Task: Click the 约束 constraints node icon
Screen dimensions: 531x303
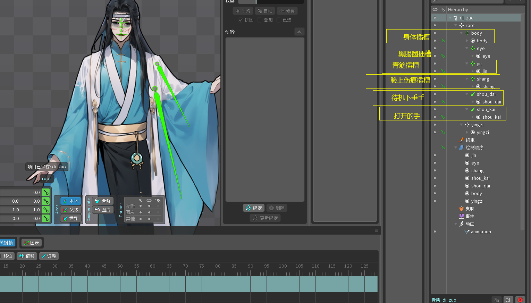Action: [461, 140]
